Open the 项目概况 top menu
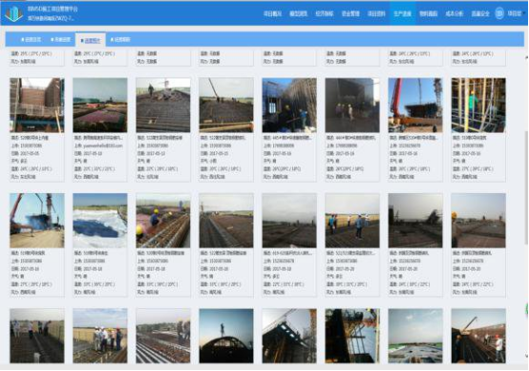This screenshot has height=371, width=529. (x=272, y=13)
